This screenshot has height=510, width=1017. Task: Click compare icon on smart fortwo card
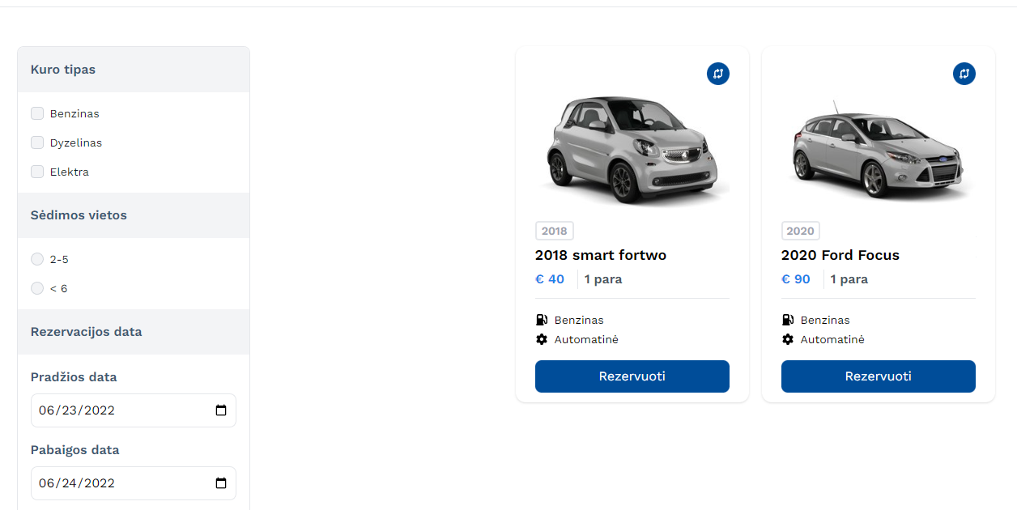(717, 74)
